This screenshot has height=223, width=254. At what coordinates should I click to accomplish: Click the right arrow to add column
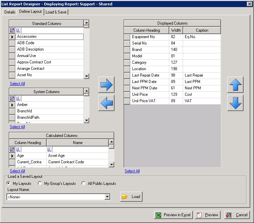pos(106,84)
